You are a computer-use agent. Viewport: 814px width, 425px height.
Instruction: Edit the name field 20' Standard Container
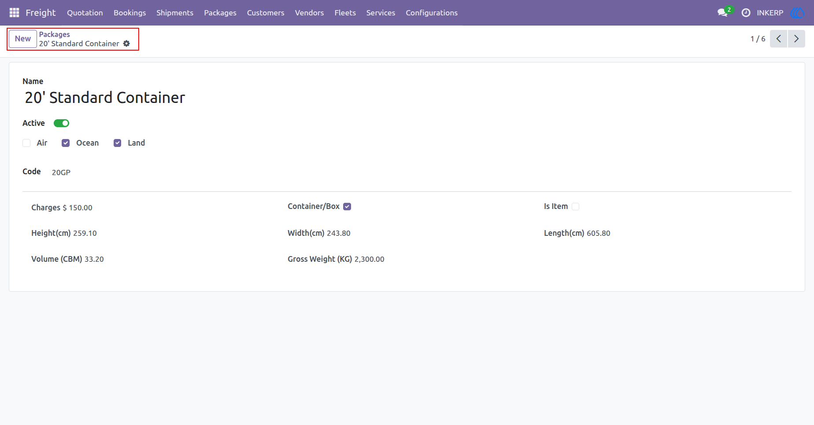coord(105,98)
